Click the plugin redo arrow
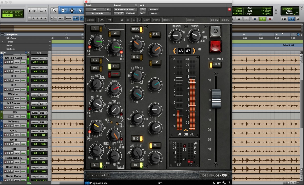This screenshot has height=185, width=304. coord(109,20)
